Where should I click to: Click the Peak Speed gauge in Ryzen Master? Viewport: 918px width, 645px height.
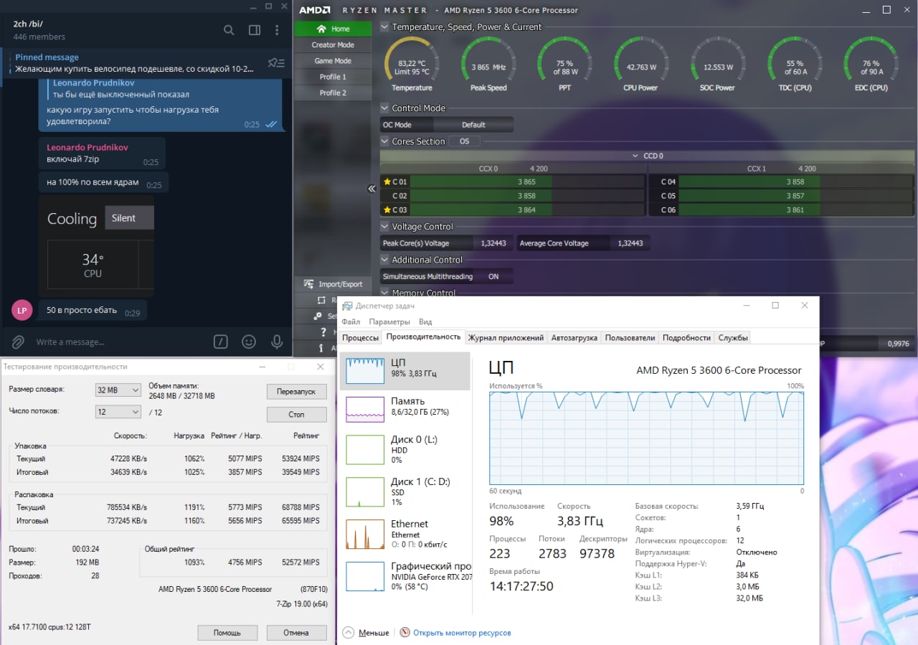(488, 65)
